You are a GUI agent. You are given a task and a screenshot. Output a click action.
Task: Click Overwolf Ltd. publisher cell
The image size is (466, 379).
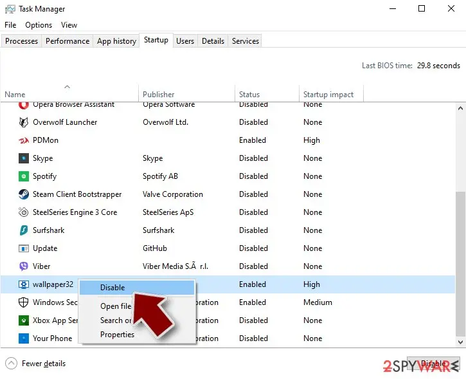[x=165, y=122]
